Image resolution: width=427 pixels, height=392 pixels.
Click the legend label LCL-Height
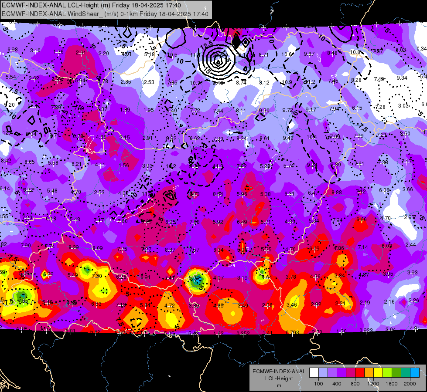(x=279, y=378)
